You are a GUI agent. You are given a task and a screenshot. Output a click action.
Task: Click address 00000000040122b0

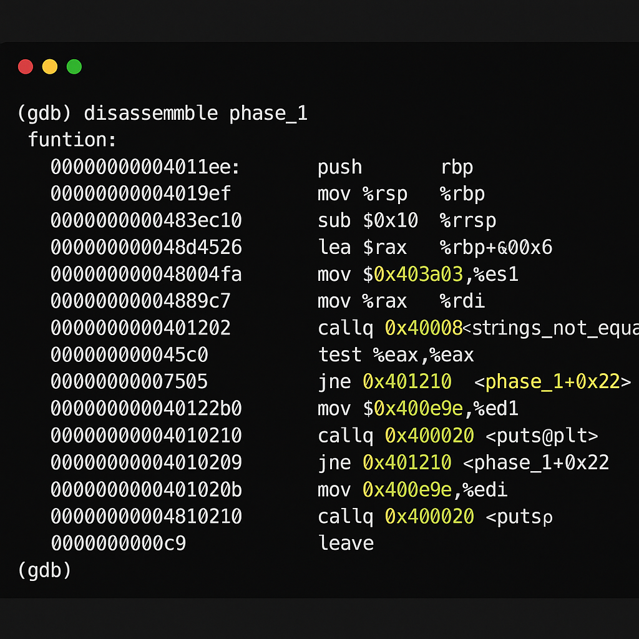[x=146, y=409]
